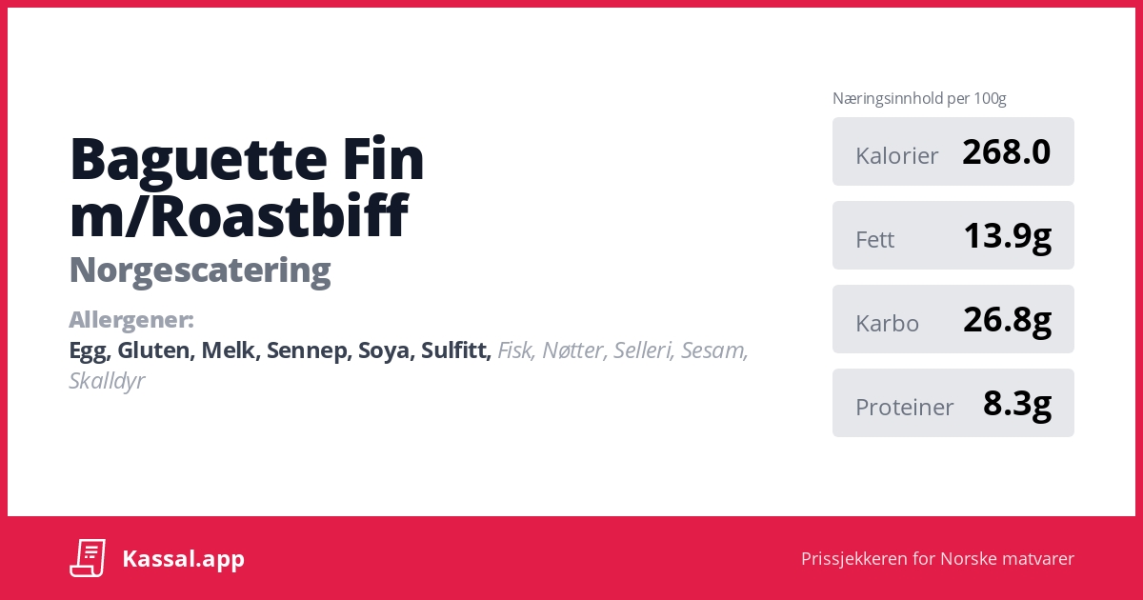This screenshot has height=600, width=1143.
Task: Click the Baguette Fin m/Roastbiff product title
Action: coord(247,187)
